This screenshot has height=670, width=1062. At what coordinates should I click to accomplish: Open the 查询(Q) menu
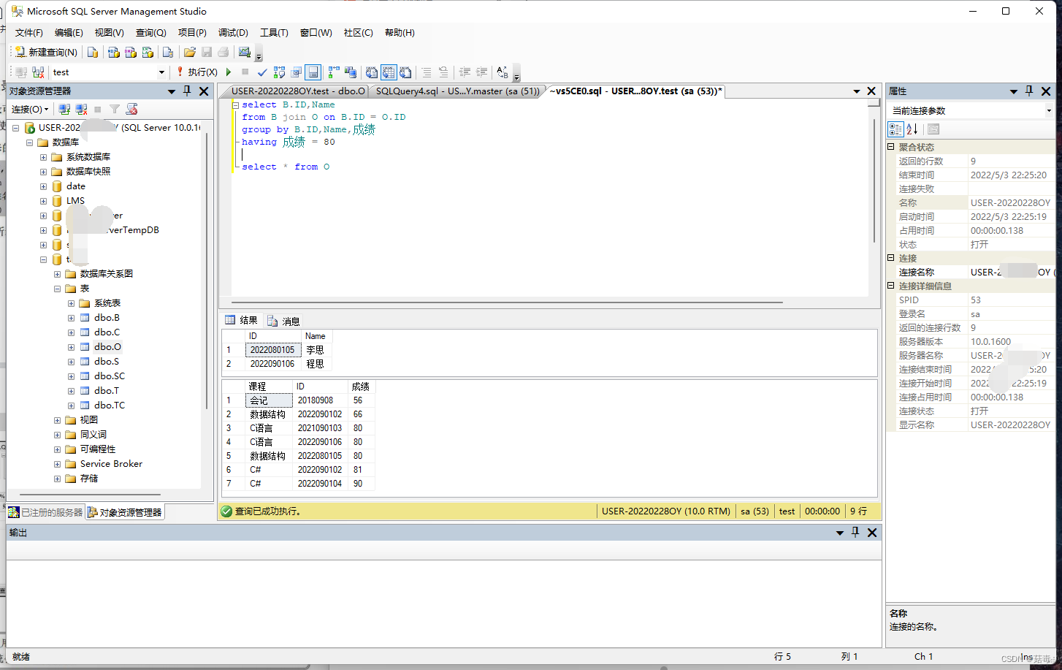point(151,33)
